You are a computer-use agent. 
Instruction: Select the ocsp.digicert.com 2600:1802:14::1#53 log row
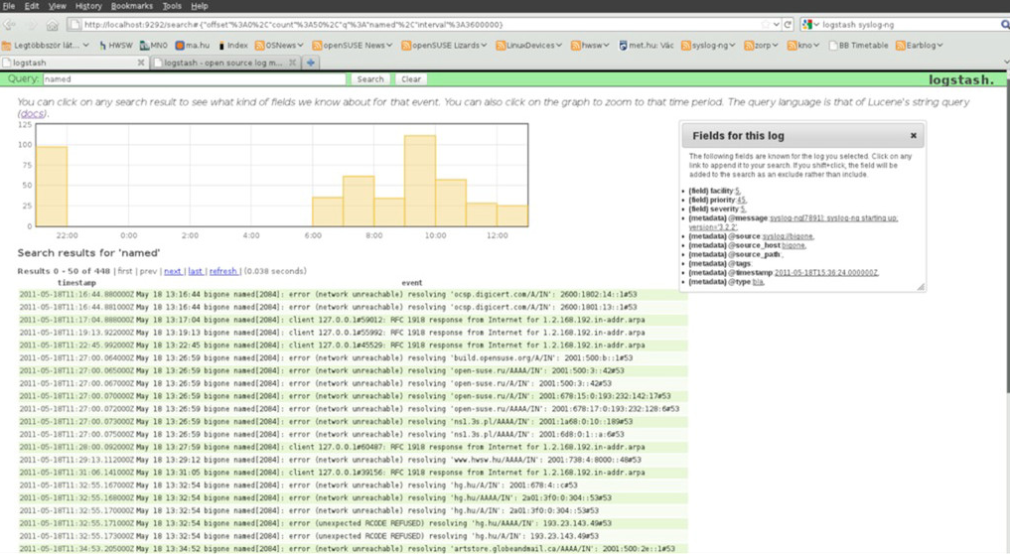click(x=352, y=295)
